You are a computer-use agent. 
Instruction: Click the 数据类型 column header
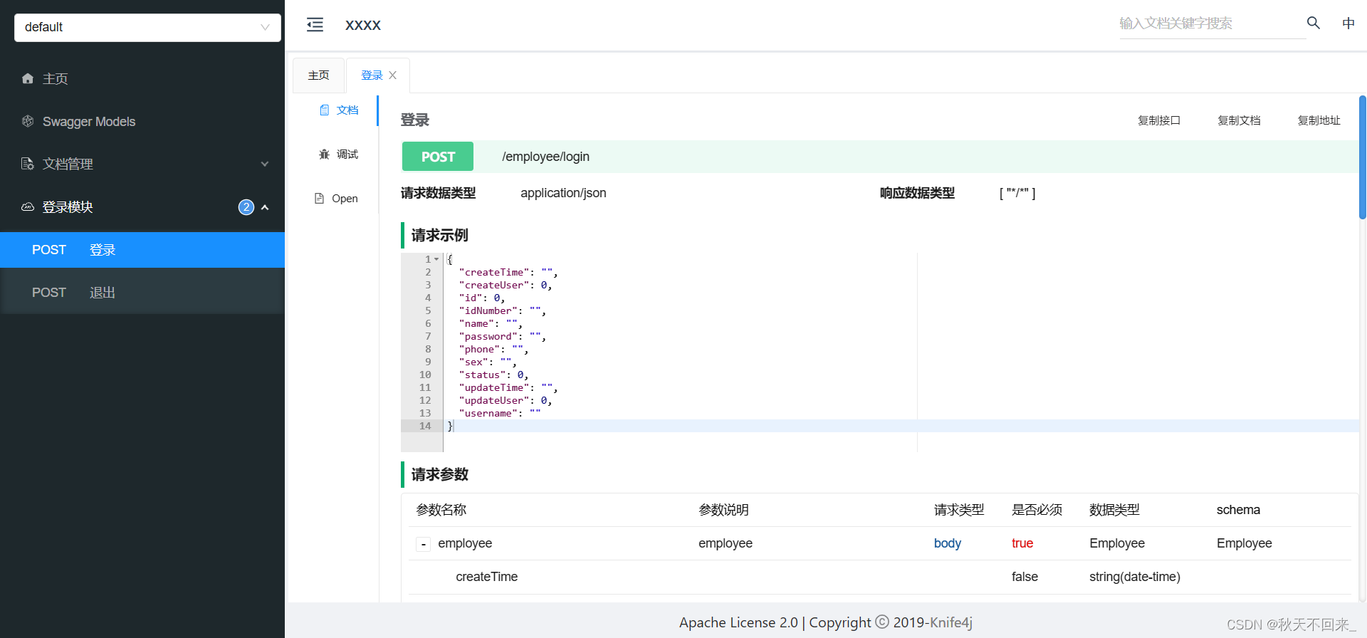[1114, 510]
